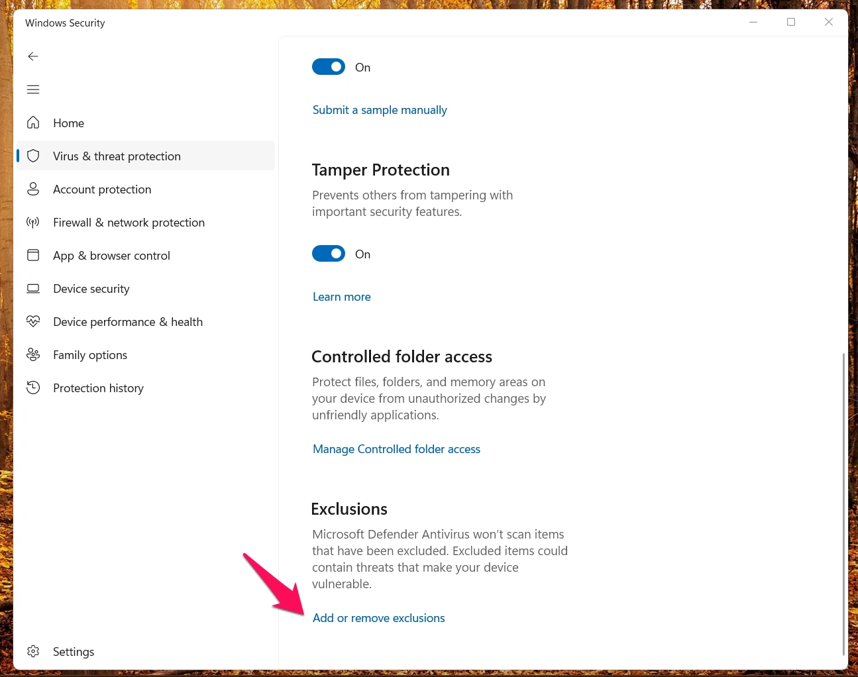This screenshot has width=858, height=677.
Task: Minimize the Windows Security window
Action: click(x=753, y=22)
